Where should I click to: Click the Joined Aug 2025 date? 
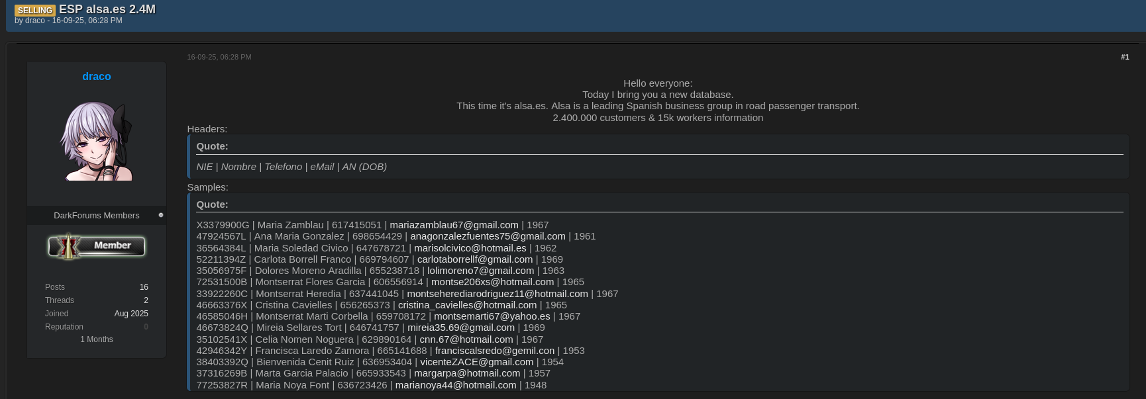point(131,314)
